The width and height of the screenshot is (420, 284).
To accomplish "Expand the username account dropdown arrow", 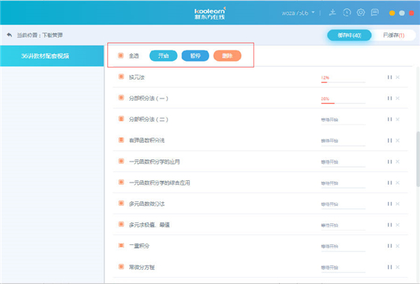I will [313, 13].
